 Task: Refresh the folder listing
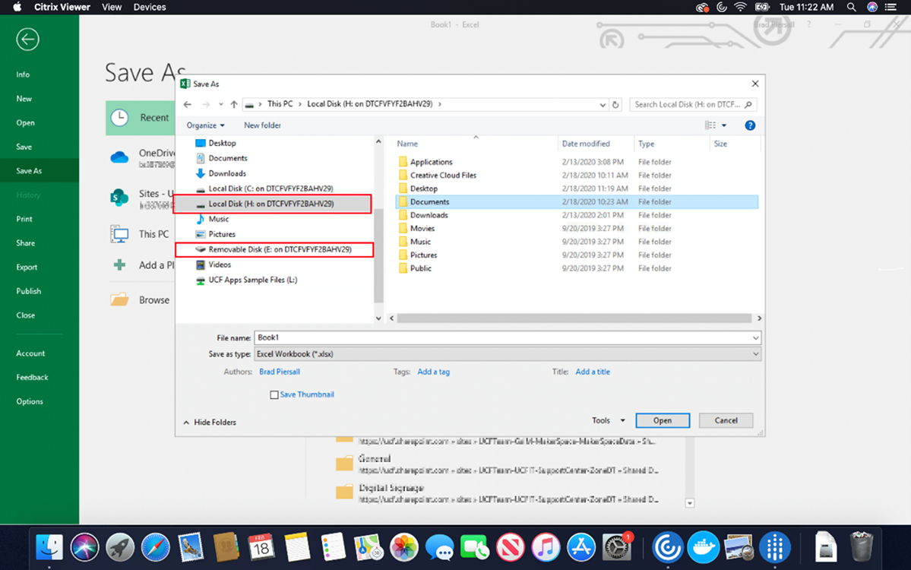616,105
